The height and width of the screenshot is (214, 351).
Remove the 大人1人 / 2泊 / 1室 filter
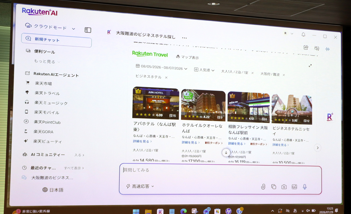tap(252, 73)
